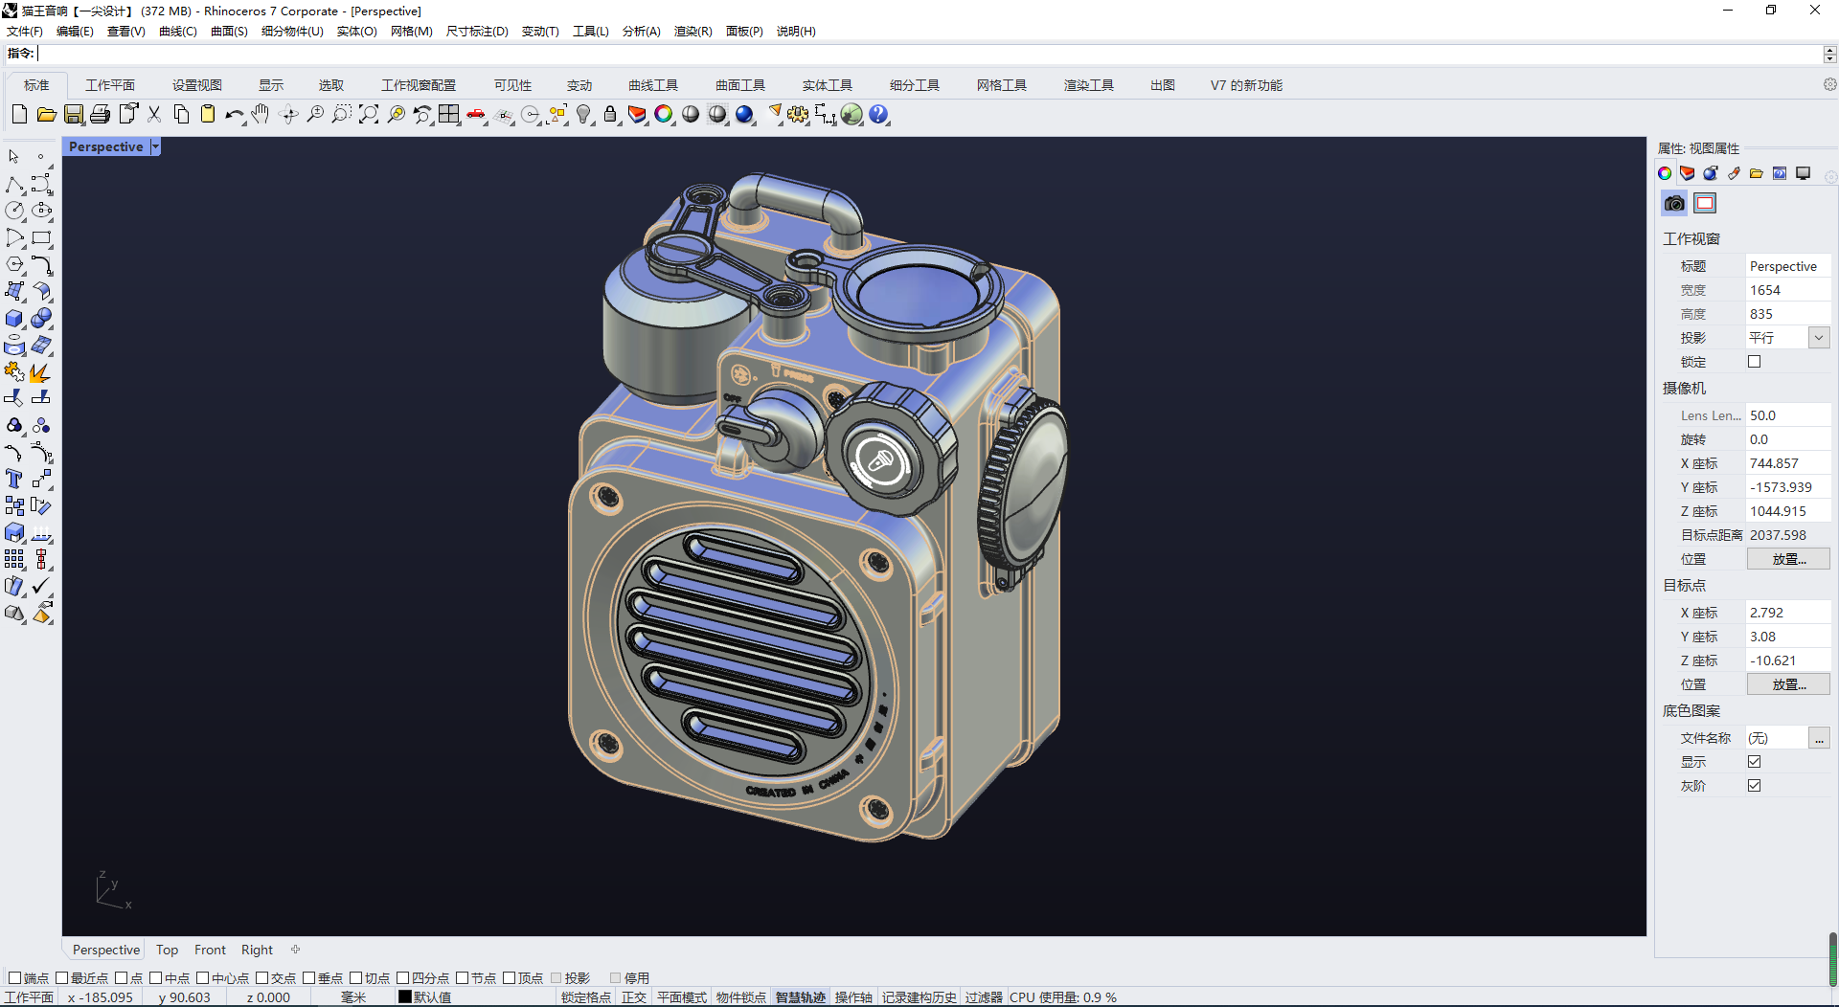The width and height of the screenshot is (1839, 1007).
Task: Toggle 记录建构历史 in the status bar
Action: pyautogui.click(x=919, y=997)
